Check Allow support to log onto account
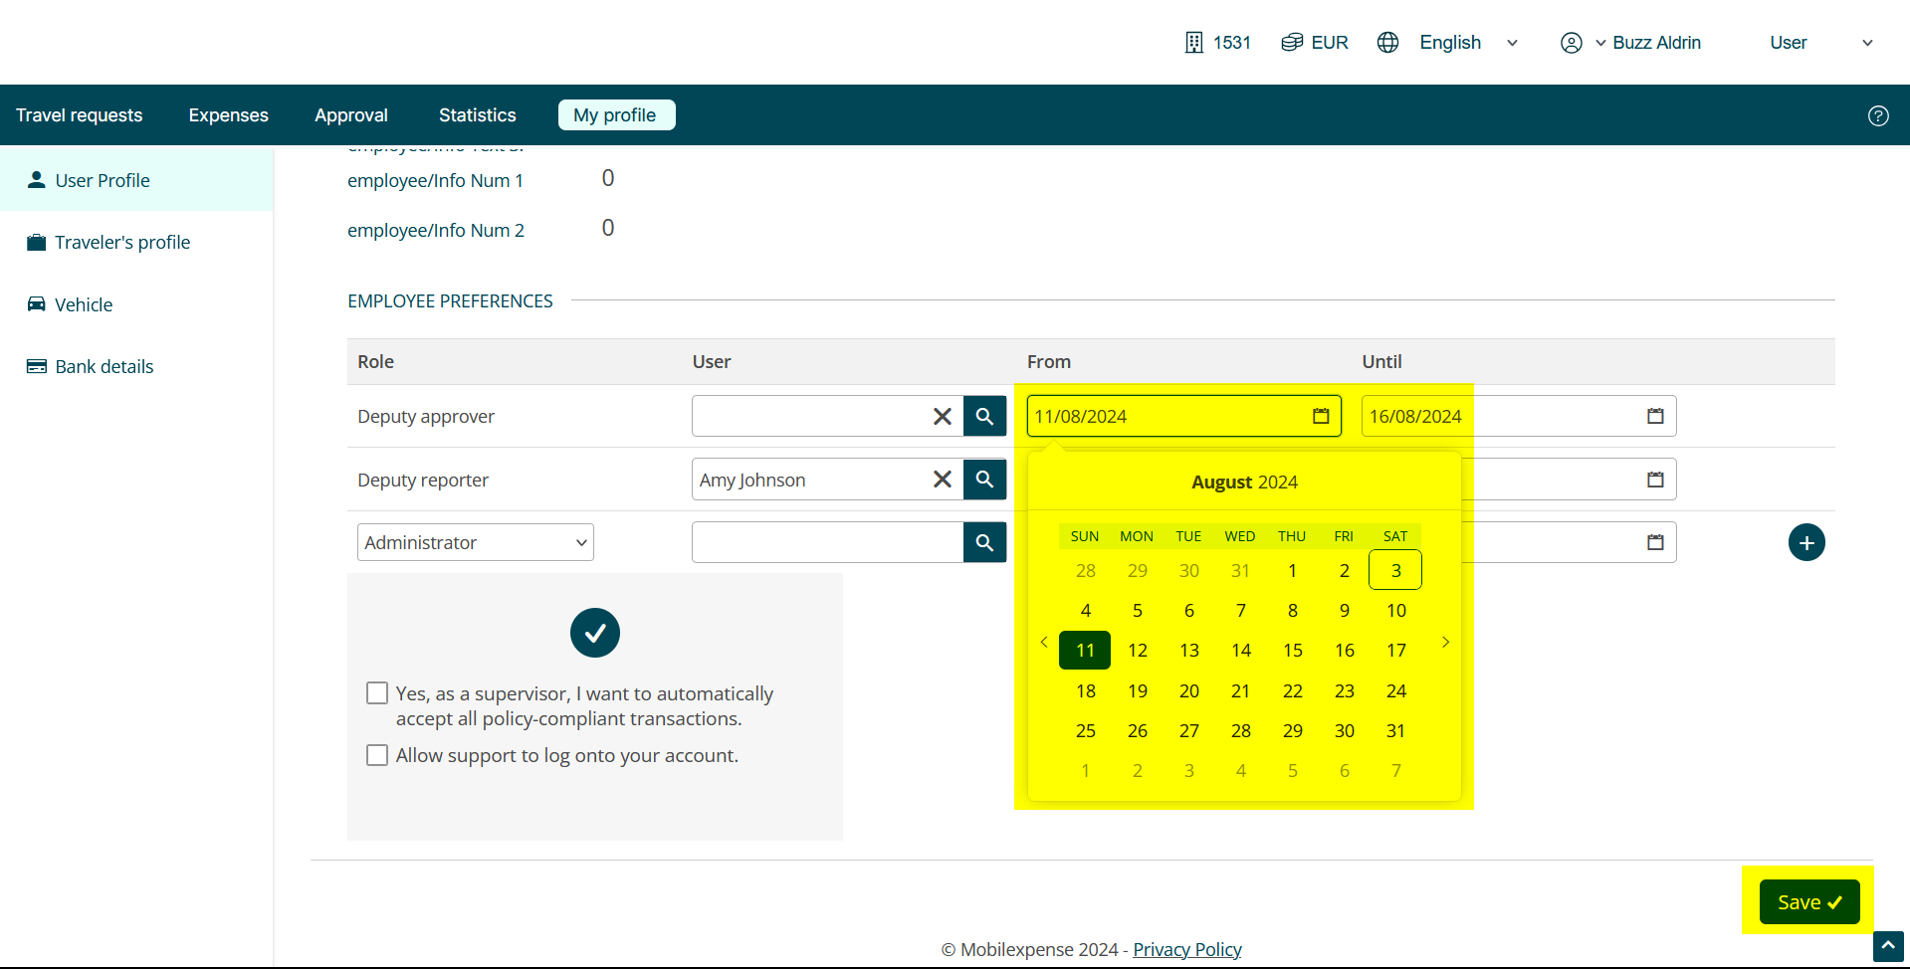Viewport: 1910px width, 969px height. click(377, 755)
